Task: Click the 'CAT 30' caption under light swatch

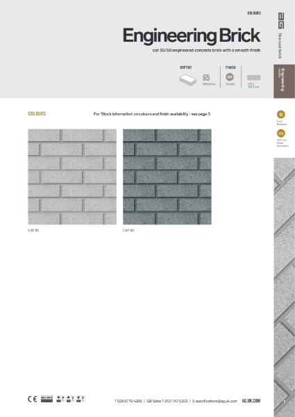Action: coord(33,230)
